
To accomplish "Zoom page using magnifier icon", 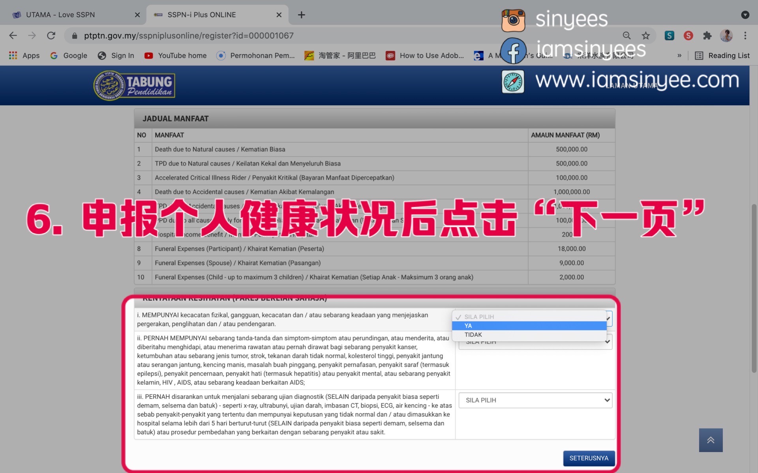I will tap(627, 35).
